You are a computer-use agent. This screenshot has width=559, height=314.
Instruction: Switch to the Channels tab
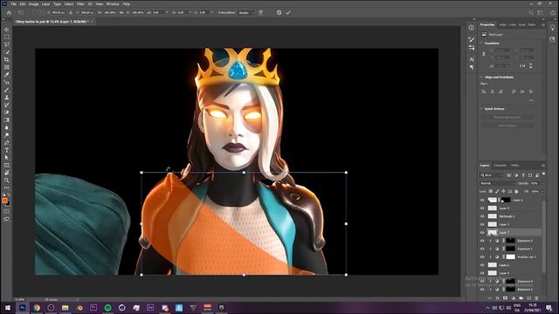click(x=500, y=165)
